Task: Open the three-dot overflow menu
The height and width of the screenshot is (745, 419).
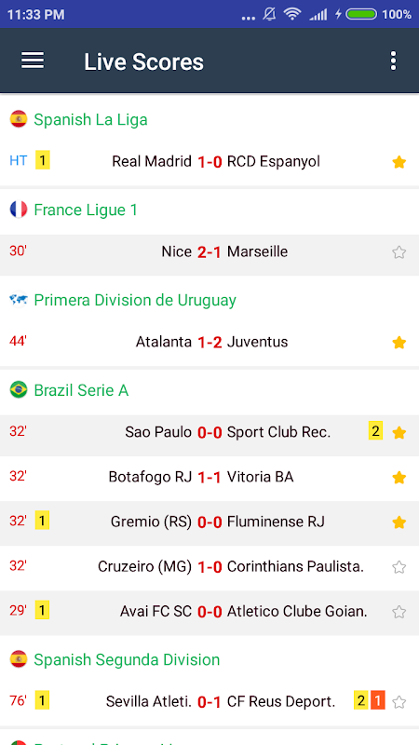Action: click(393, 61)
